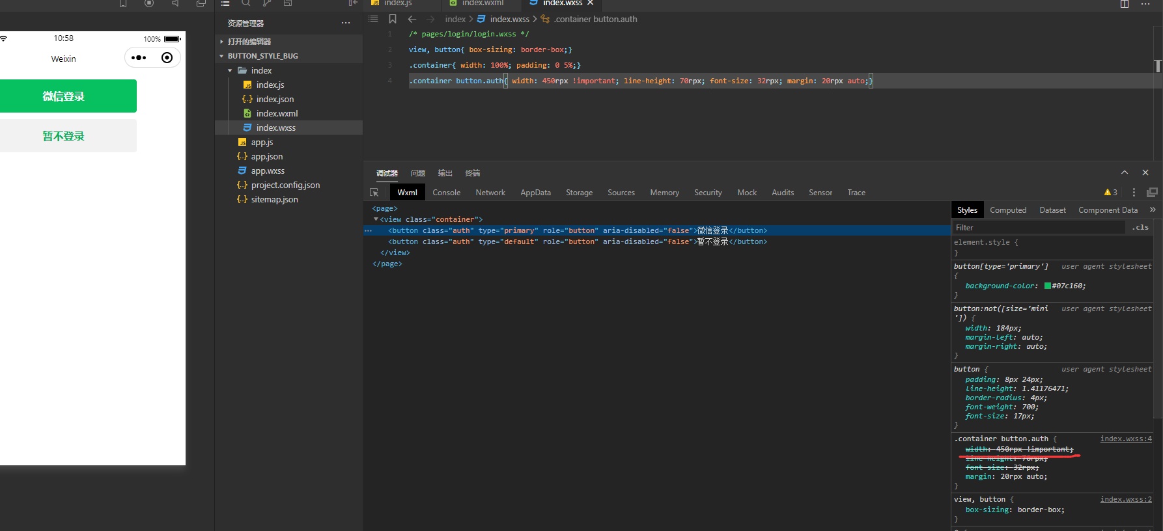1163x531 pixels.
Task: Click the Filter styles input field
Action: pyautogui.click(x=1039, y=228)
